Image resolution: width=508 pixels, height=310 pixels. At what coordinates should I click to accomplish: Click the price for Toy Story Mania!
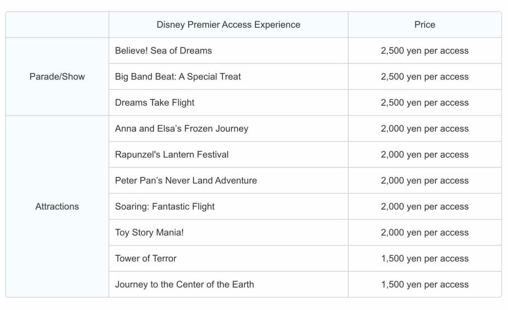click(x=425, y=232)
